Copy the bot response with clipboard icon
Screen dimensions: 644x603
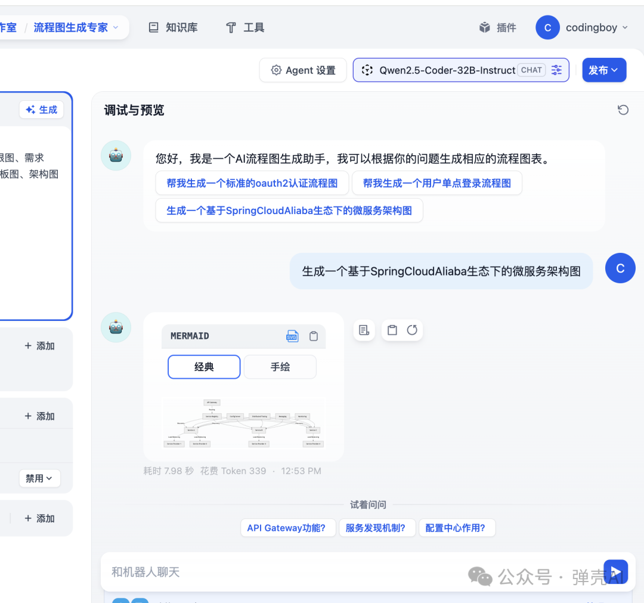392,330
